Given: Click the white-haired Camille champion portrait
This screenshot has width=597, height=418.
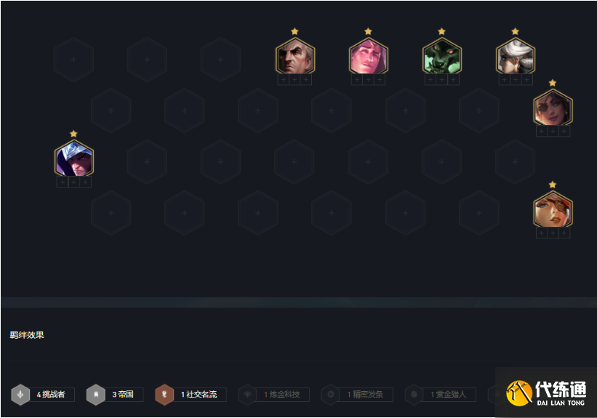Looking at the screenshot, I should tap(515, 57).
